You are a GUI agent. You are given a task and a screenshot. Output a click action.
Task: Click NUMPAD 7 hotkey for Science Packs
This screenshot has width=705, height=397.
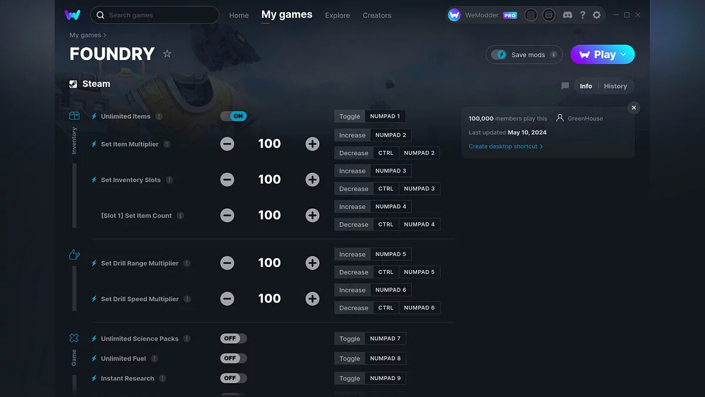pos(385,339)
